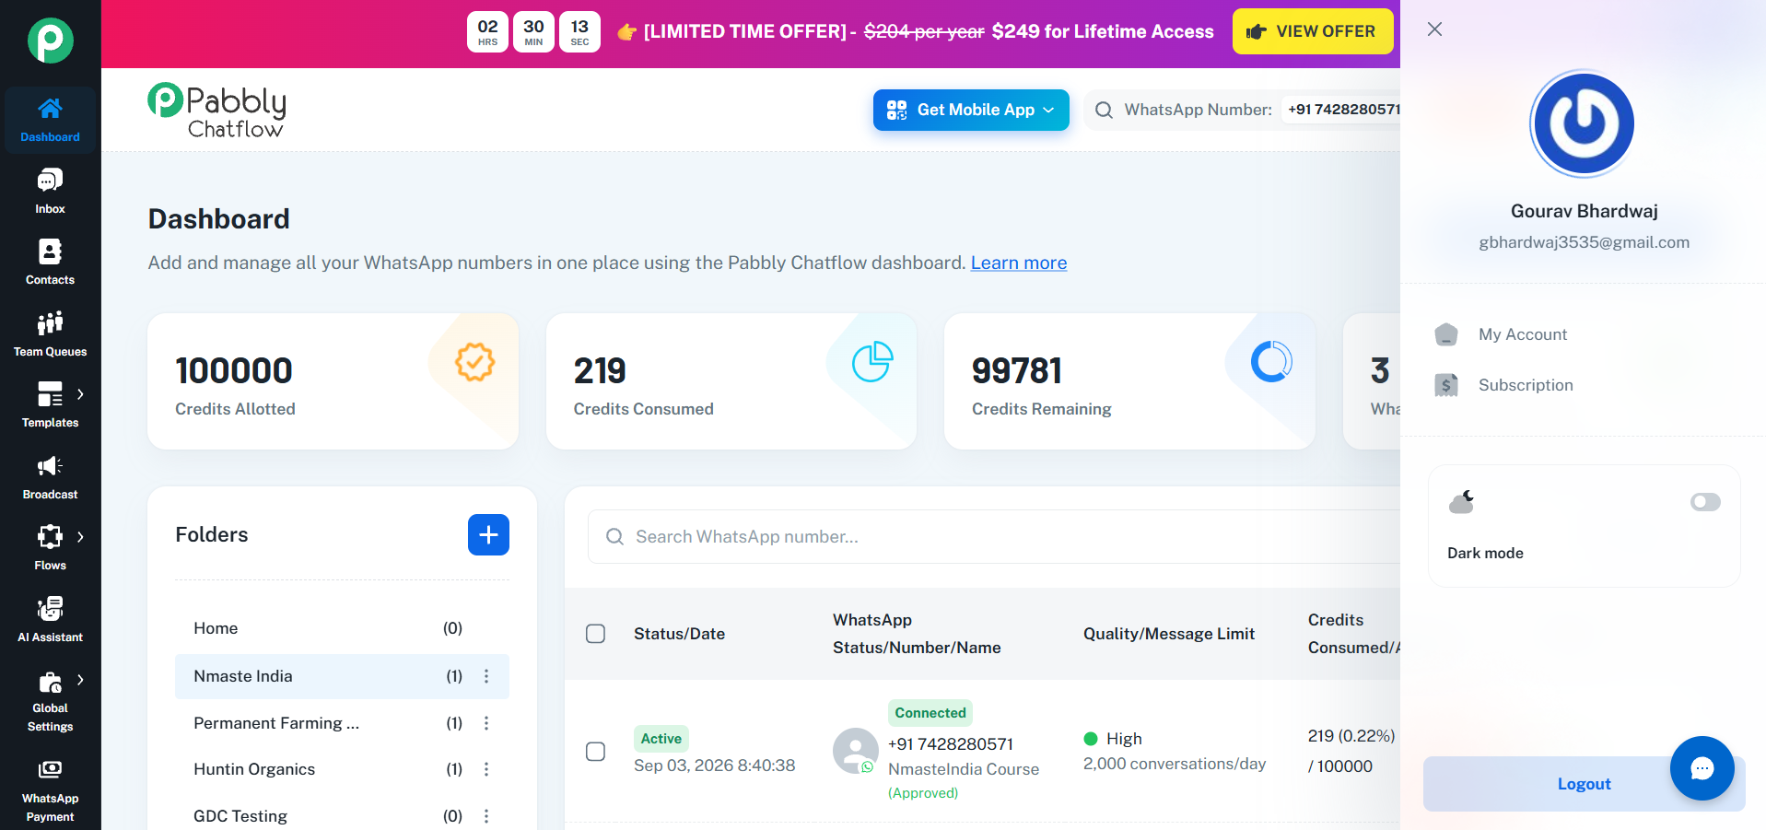
Task: Toggle the Dark mode switch
Action: tap(1705, 502)
